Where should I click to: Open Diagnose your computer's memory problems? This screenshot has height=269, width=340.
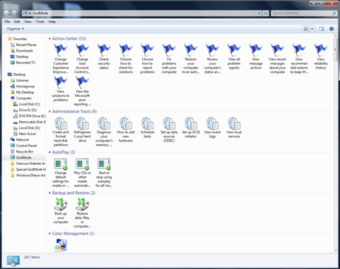click(x=104, y=131)
